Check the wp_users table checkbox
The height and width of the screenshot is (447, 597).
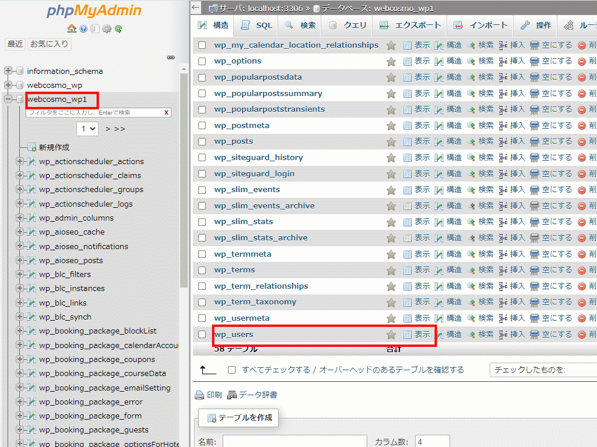coord(202,335)
